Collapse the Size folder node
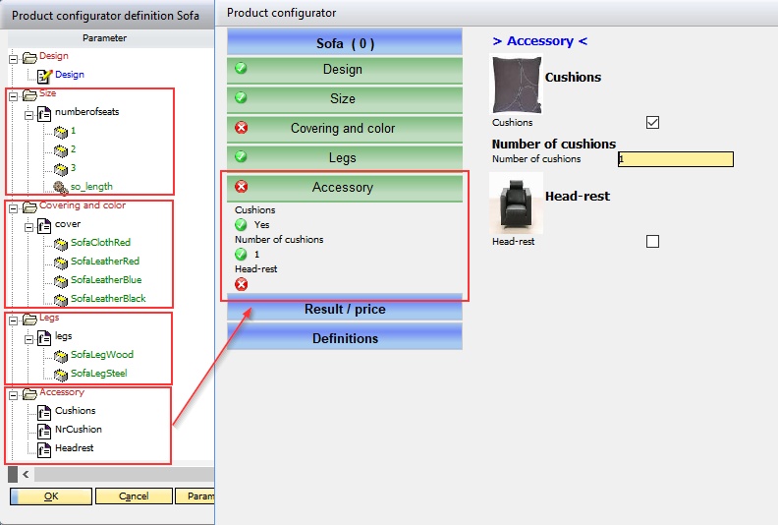Viewport: 778px width, 525px height. (x=13, y=94)
